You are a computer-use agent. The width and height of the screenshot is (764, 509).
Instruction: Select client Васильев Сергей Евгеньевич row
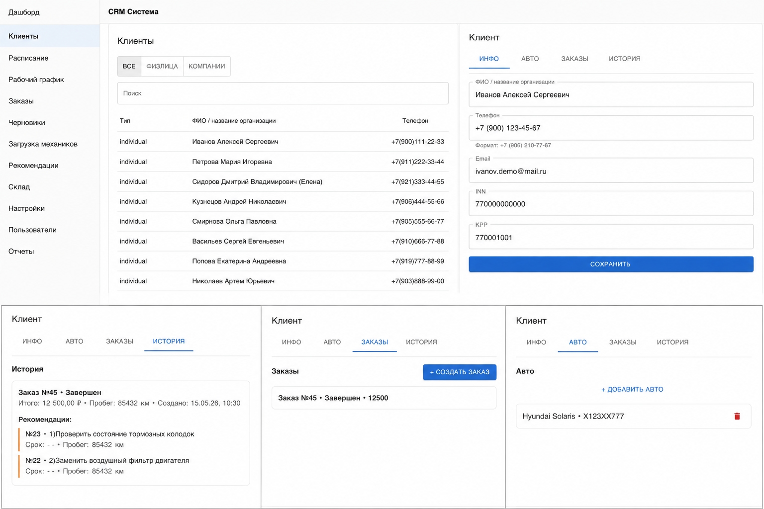coord(283,241)
